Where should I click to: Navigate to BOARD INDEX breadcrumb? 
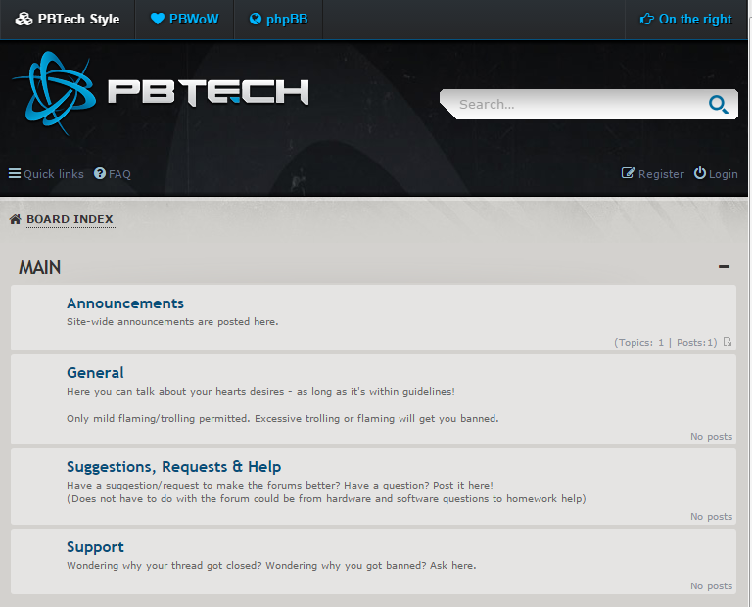click(70, 219)
